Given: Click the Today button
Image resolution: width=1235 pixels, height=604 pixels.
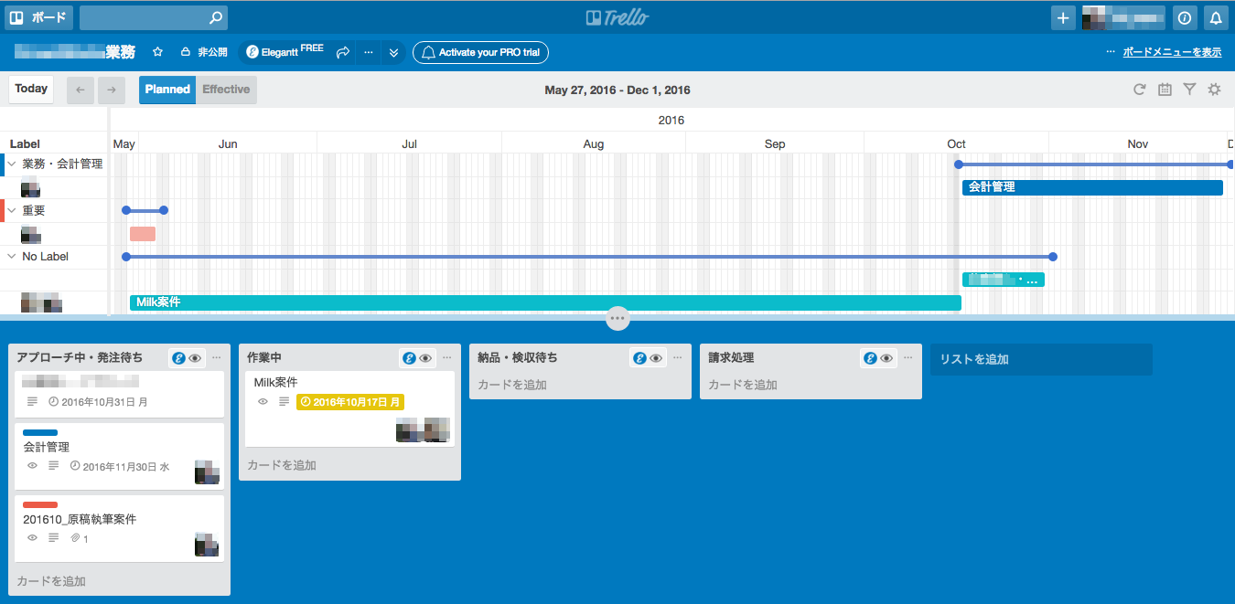Looking at the screenshot, I should (x=31, y=90).
